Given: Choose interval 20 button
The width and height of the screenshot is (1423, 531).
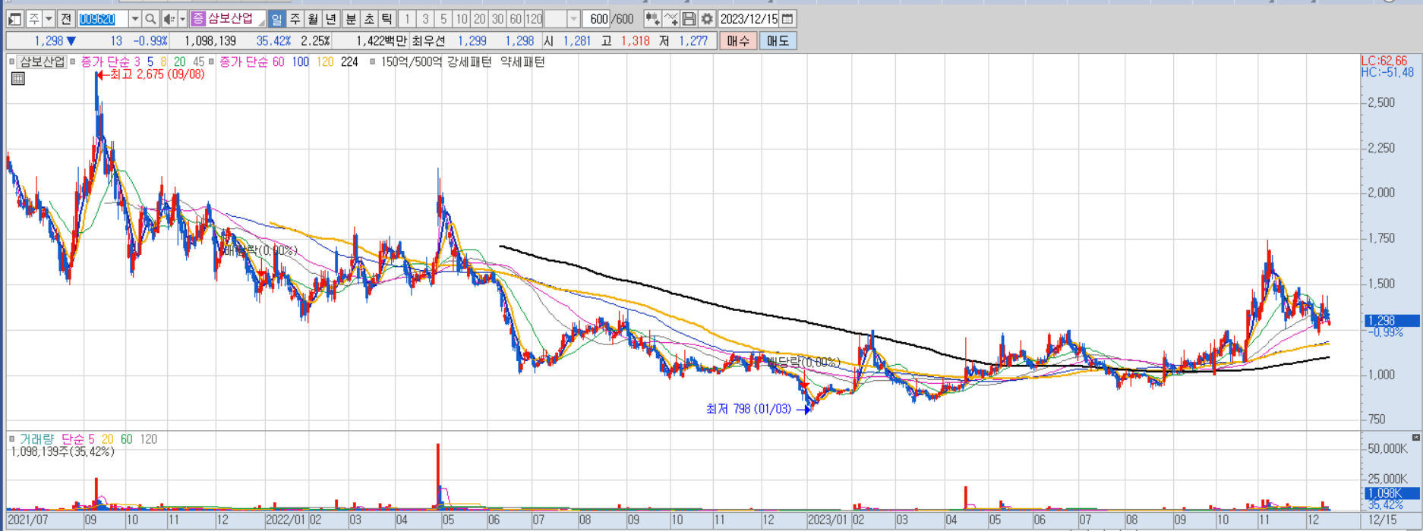Looking at the screenshot, I should coord(480,19).
